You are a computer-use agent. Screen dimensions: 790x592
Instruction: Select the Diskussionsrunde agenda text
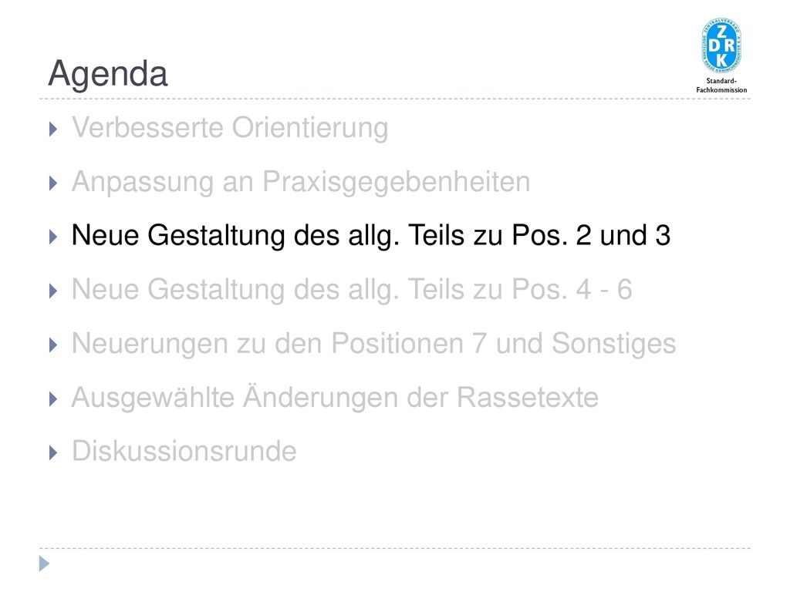[x=184, y=451]
